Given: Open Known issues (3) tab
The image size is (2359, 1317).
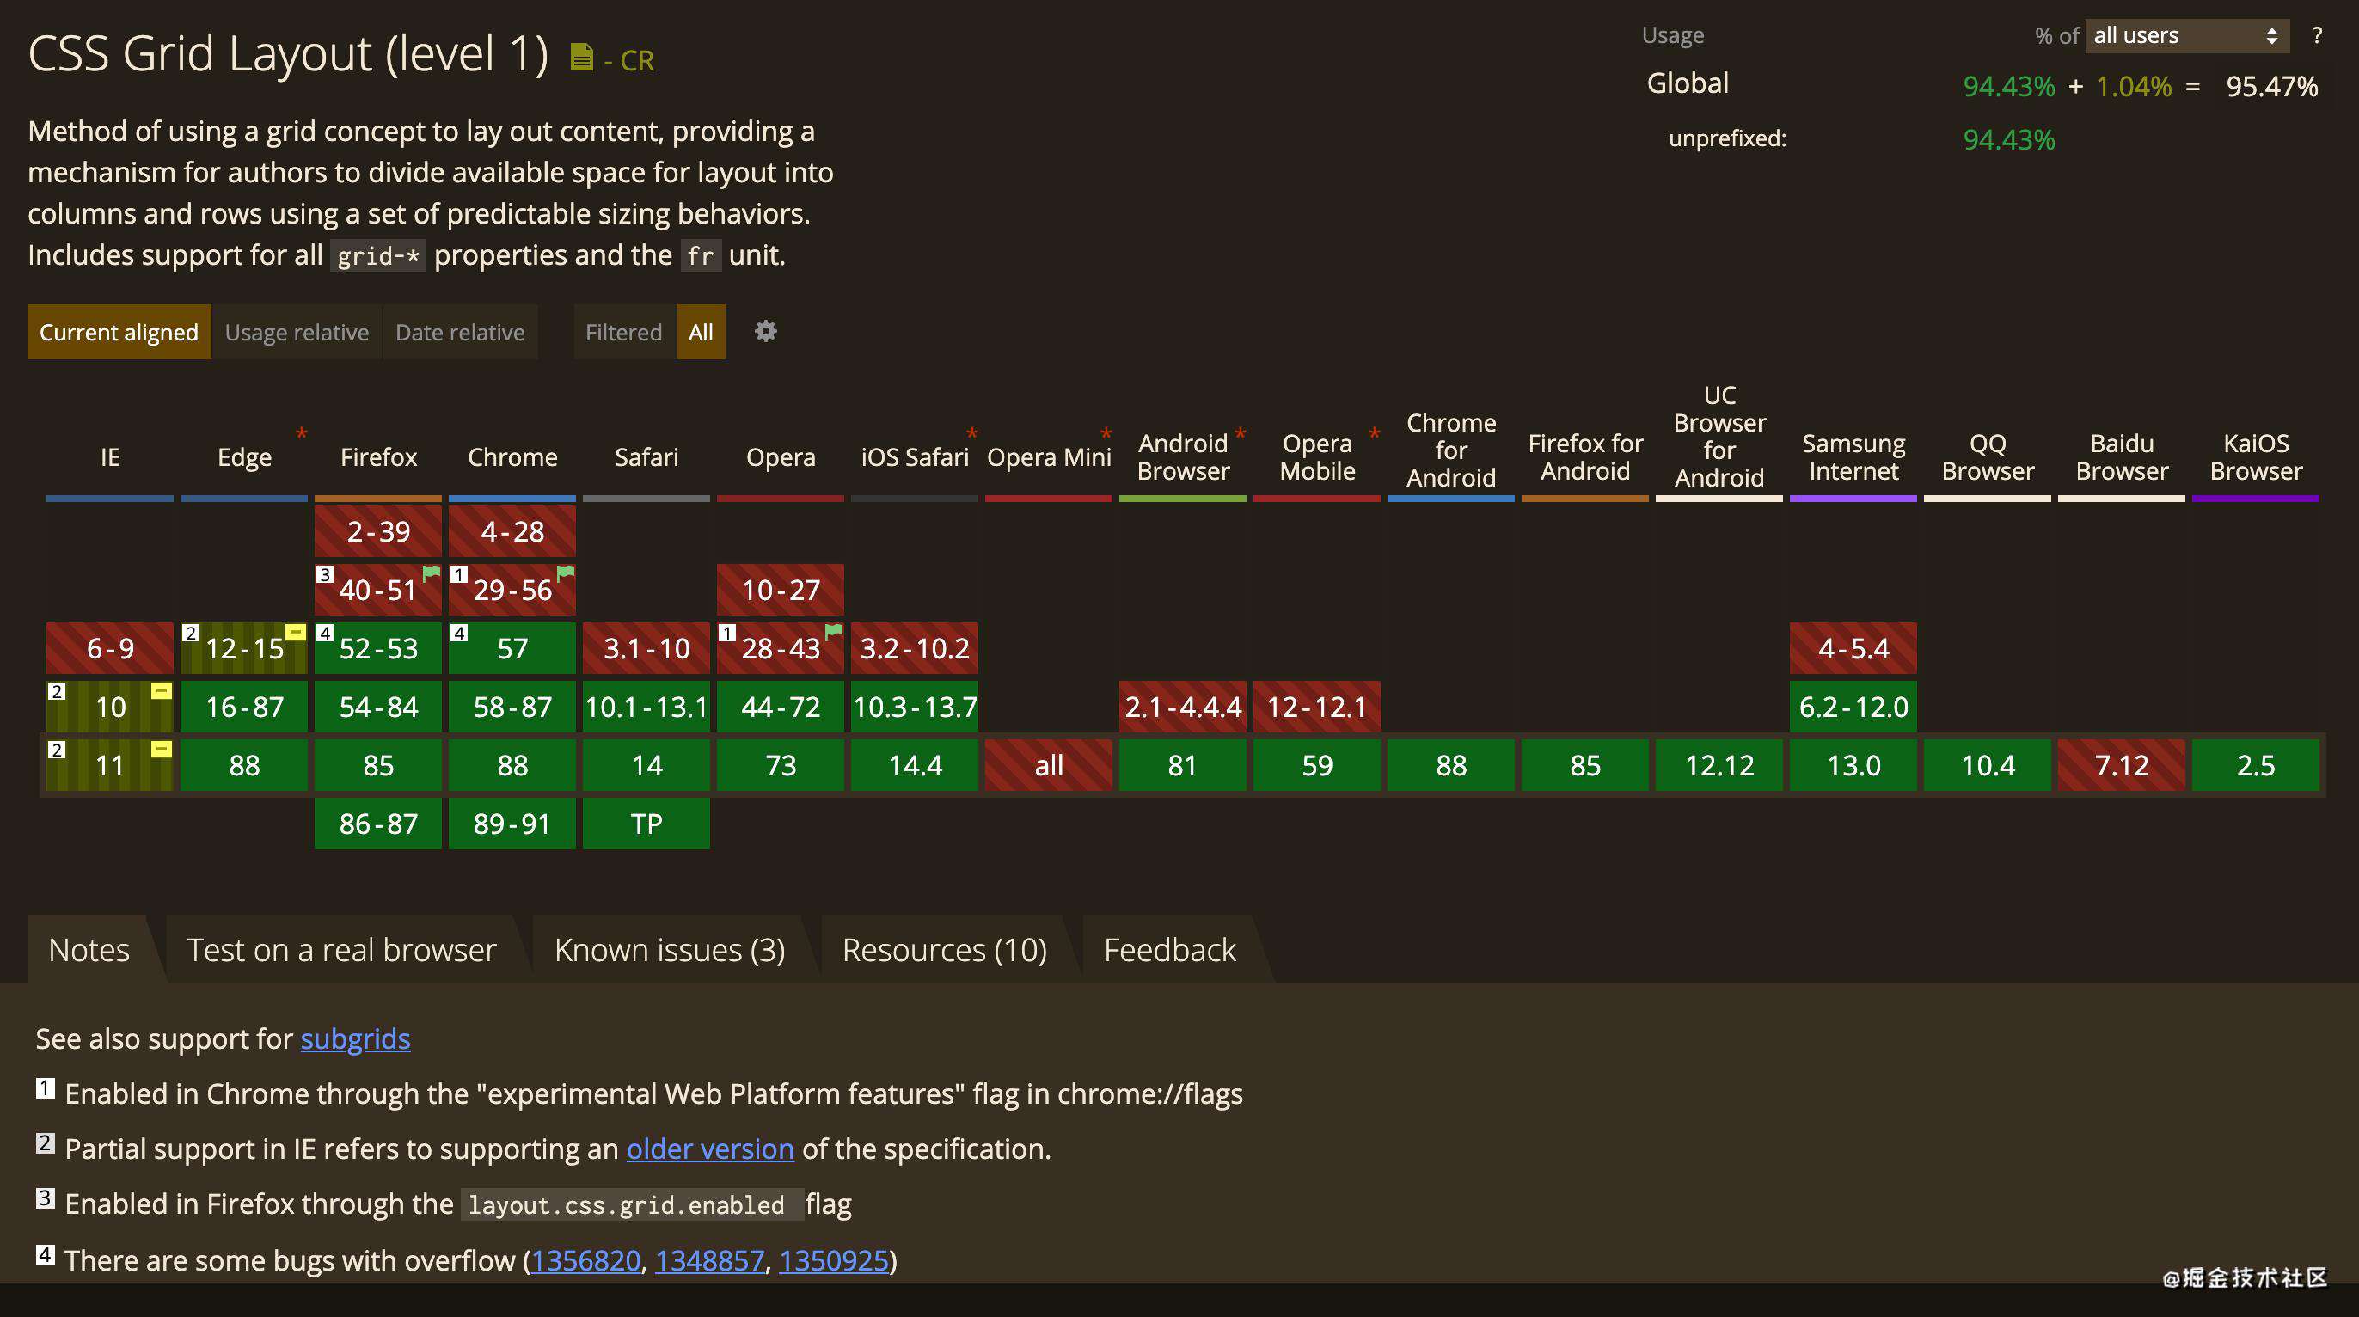Looking at the screenshot, I should pos(670,950).
